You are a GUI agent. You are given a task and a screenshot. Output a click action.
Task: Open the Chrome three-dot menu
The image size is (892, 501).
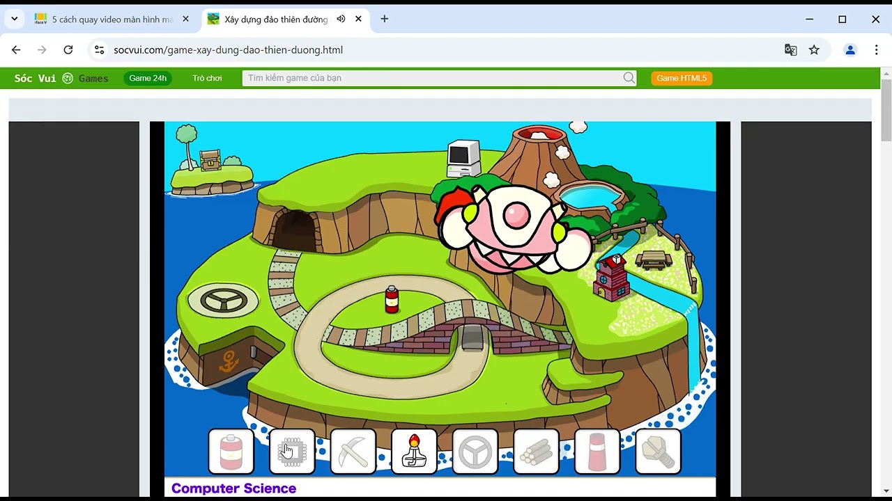(x=876, y=50)
